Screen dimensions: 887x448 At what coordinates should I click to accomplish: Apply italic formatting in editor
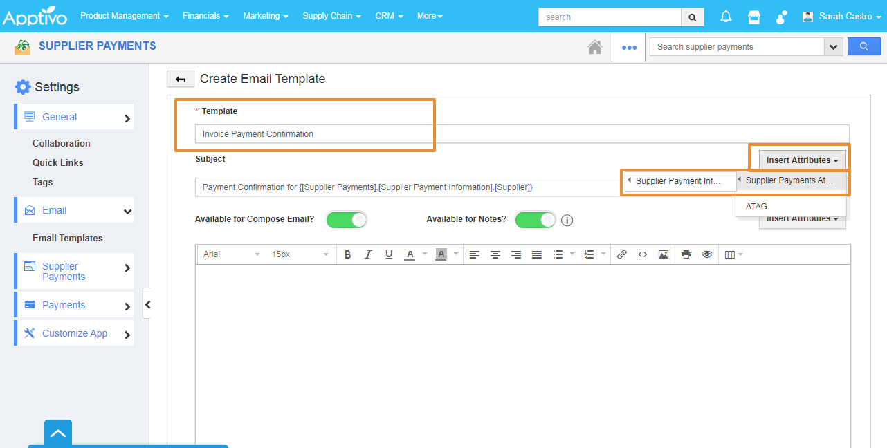tap(368, 254)
